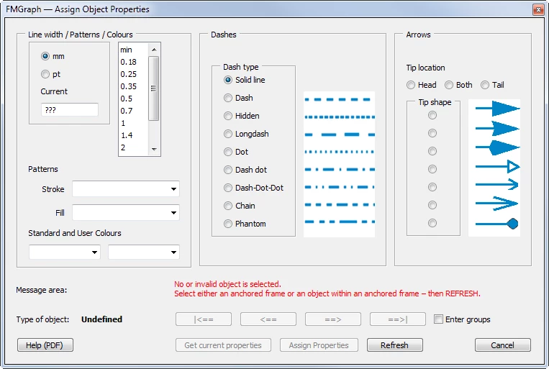
Task: Click the Hidden line preview
Action: (340, 117)
